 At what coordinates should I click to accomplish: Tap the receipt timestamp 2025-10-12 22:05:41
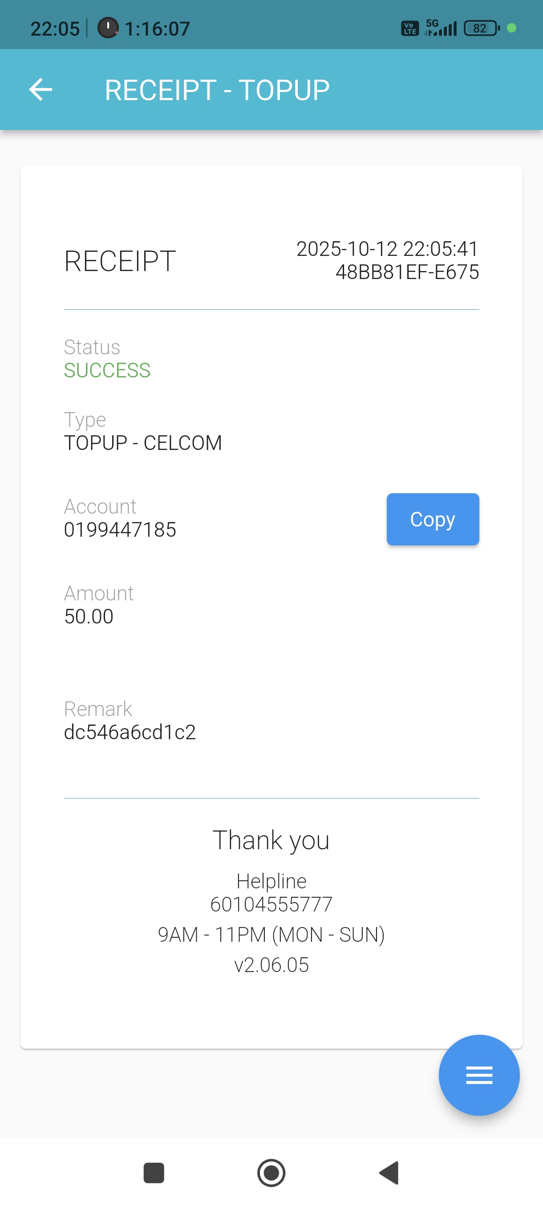click(x=387, y=249)
